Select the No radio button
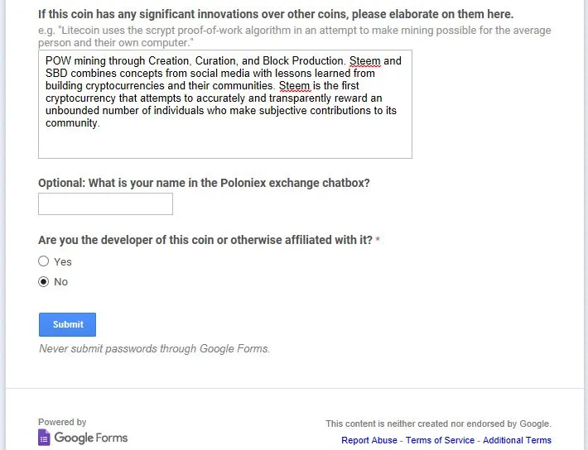Screen dimensions: 588x450 (44, 281)
